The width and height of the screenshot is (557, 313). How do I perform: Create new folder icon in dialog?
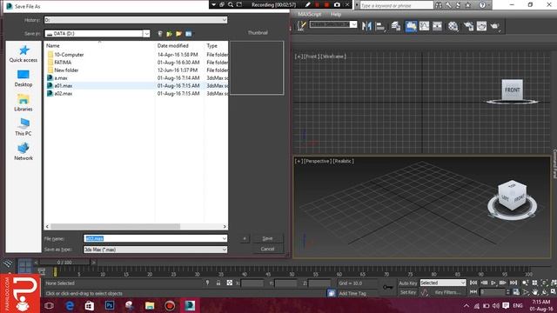coord(179,34)
